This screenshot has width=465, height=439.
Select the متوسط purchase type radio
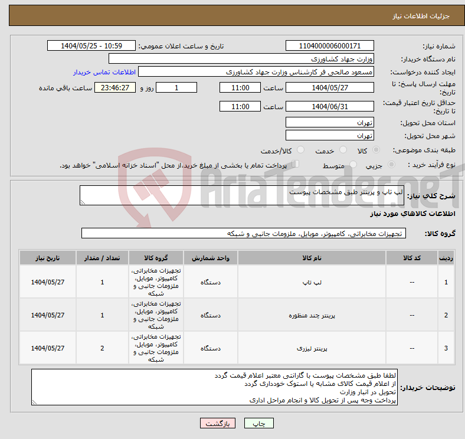(353, 164)
